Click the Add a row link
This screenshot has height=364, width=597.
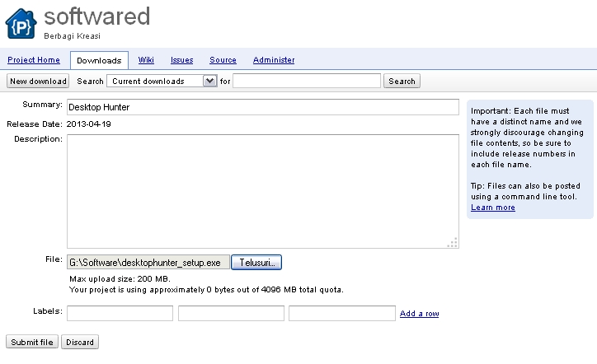(x=419, y=314)
